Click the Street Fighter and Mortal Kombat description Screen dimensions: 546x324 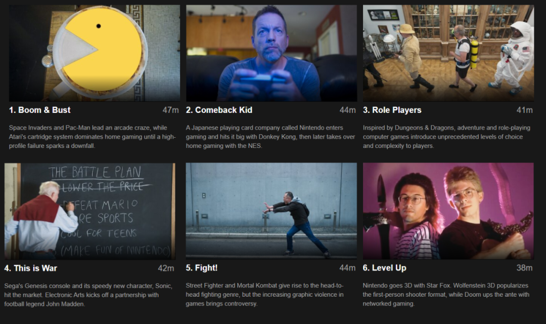click(x=264, y=294)
